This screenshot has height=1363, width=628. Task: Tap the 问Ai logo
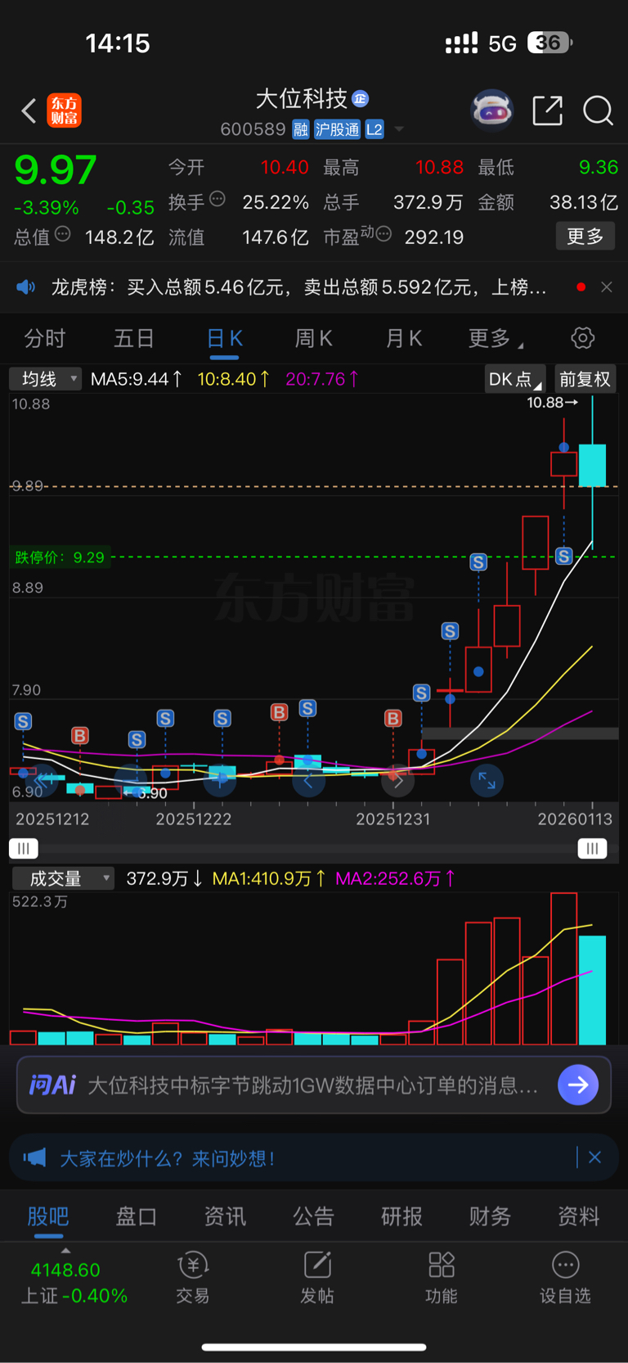tap(52, 1085)
